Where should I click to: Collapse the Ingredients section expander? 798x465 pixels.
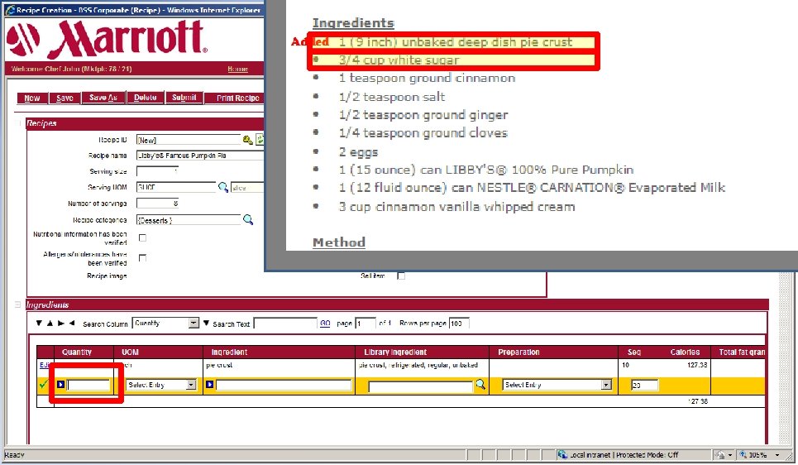pos(18,304)
